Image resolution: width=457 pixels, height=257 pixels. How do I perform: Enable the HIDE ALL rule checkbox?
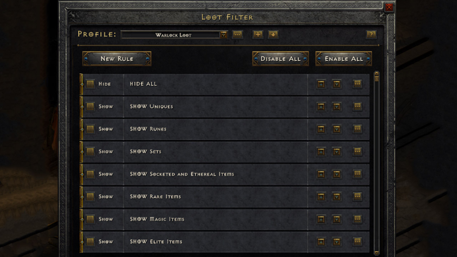pyautogui.click(x=90, y=84)
